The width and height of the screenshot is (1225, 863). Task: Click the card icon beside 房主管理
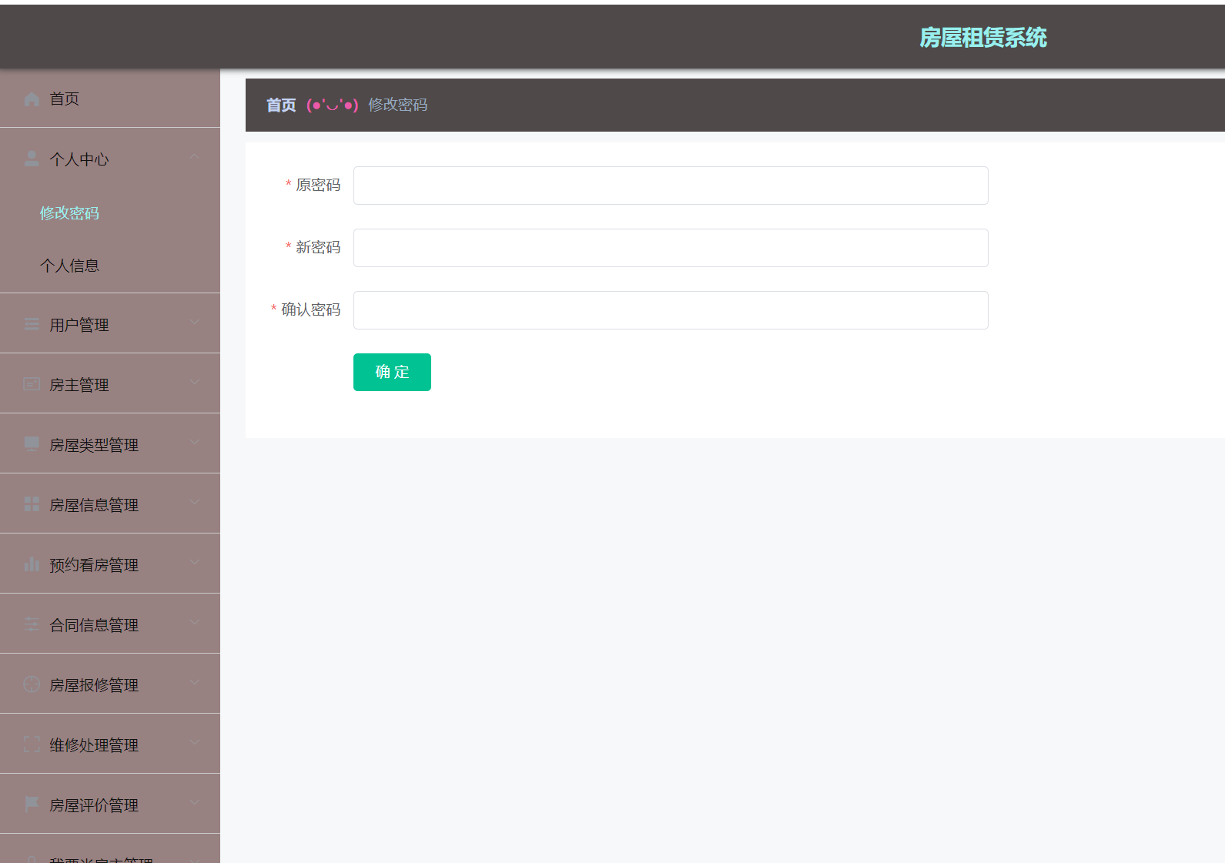(x=32, y=384)
